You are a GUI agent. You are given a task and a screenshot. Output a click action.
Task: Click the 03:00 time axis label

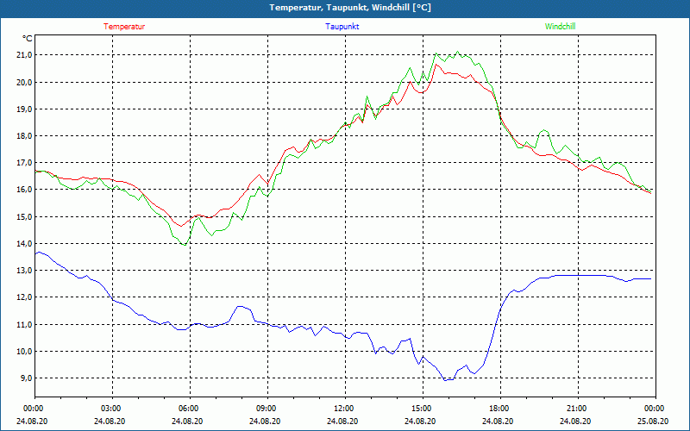click(110, 409)
